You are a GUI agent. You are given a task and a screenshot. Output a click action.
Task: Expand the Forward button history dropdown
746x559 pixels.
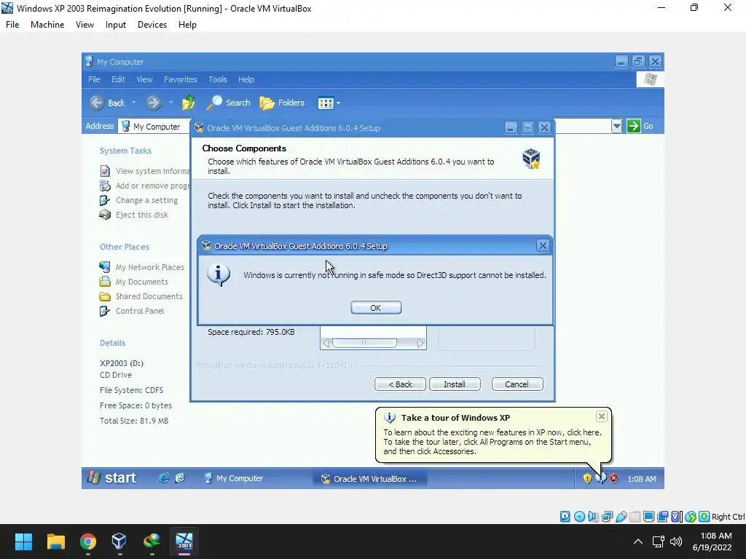[x=170, y=103]
